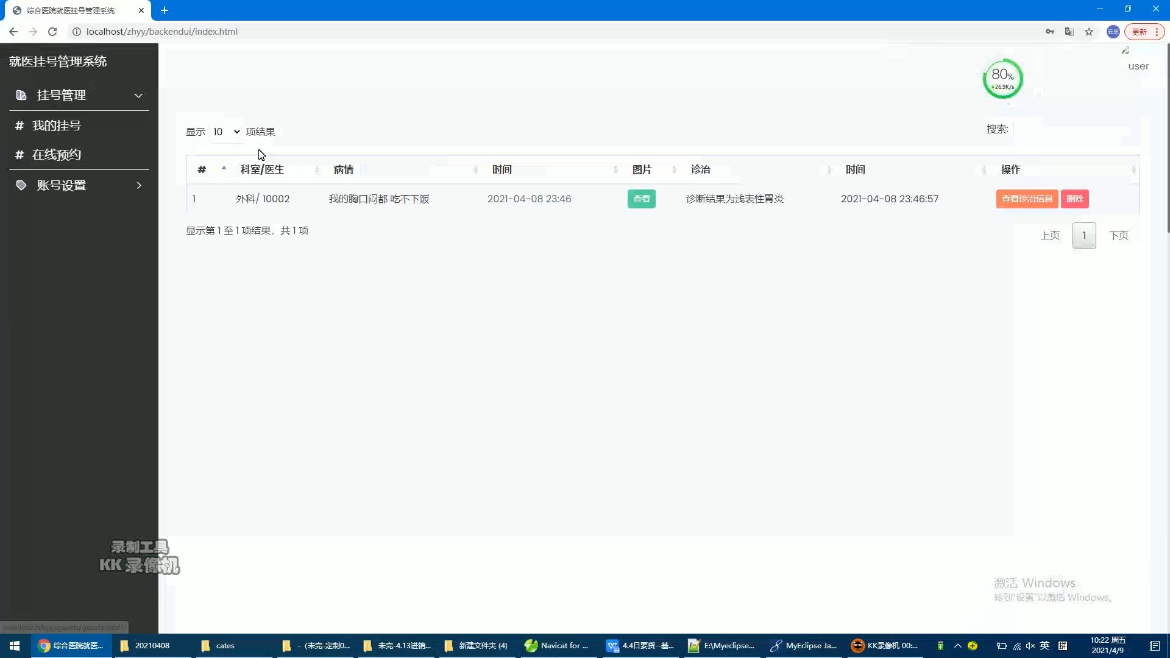The image size is (1170, 658).
Task: Click the 挂号管理 menu icon in sidebar
Action: 21,95
